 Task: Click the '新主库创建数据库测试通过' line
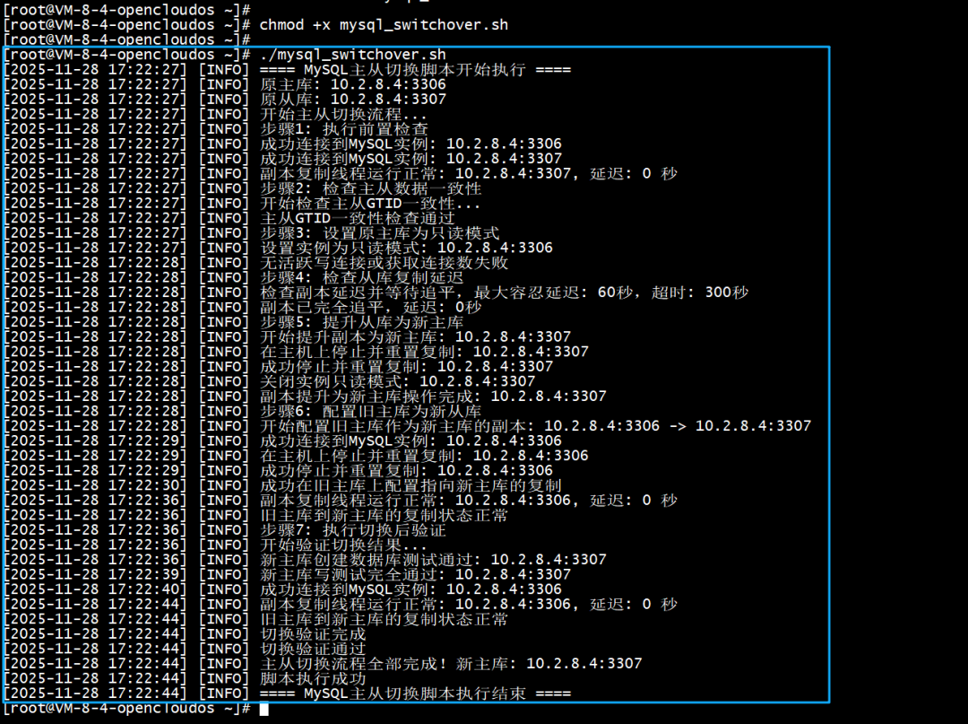pos(305,560)
